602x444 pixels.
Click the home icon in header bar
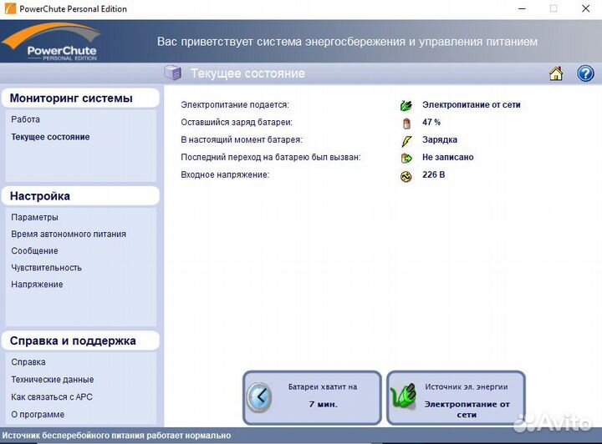556,73
